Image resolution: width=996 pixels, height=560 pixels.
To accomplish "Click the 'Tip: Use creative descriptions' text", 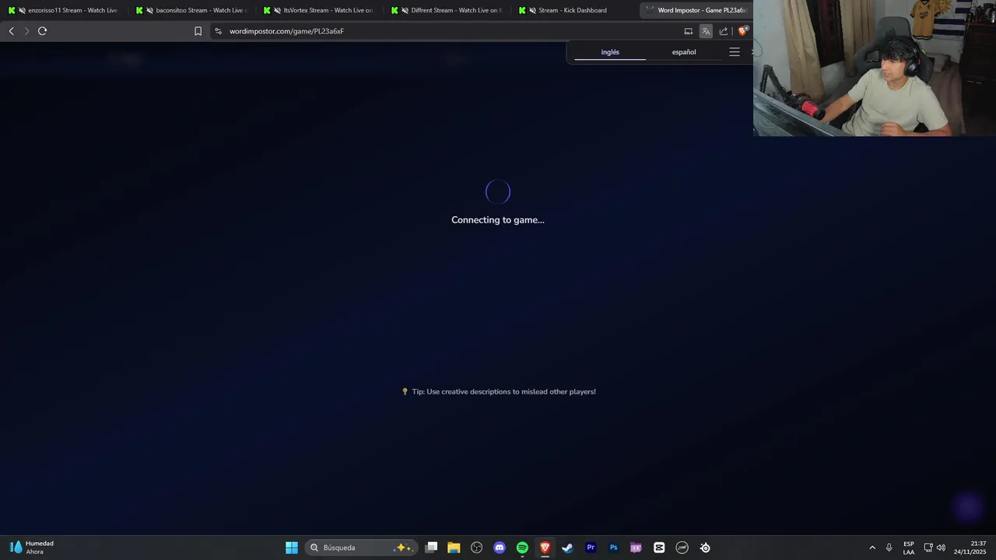I will 498,392.
